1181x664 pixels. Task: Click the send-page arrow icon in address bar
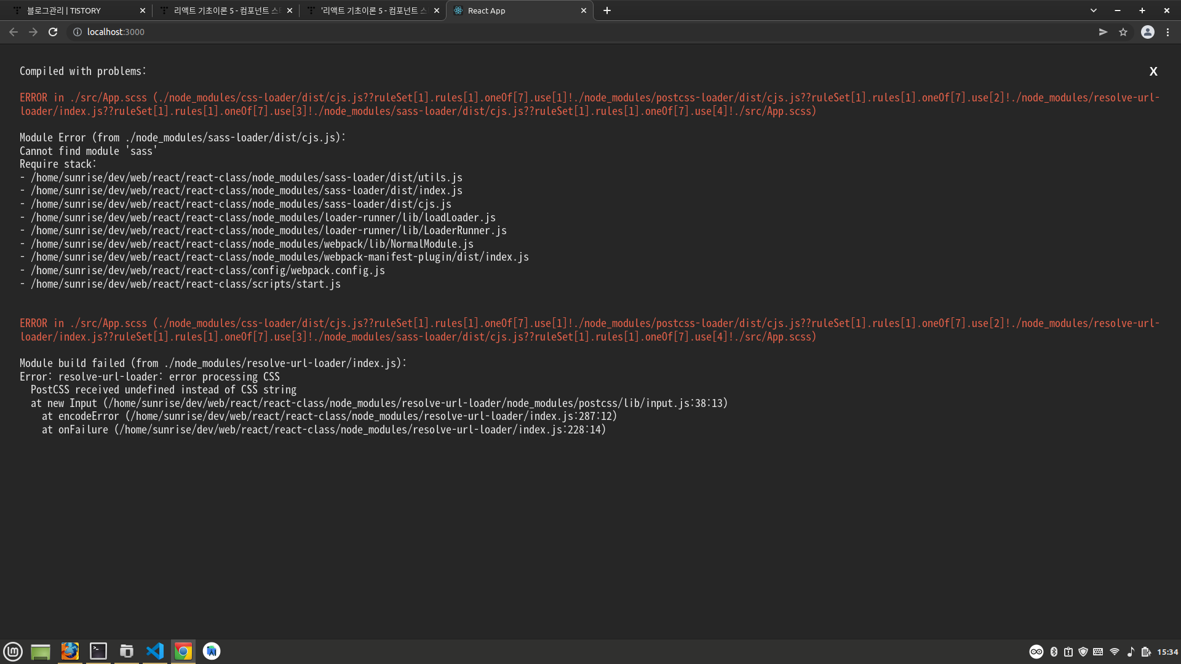tap(1103, 32)
